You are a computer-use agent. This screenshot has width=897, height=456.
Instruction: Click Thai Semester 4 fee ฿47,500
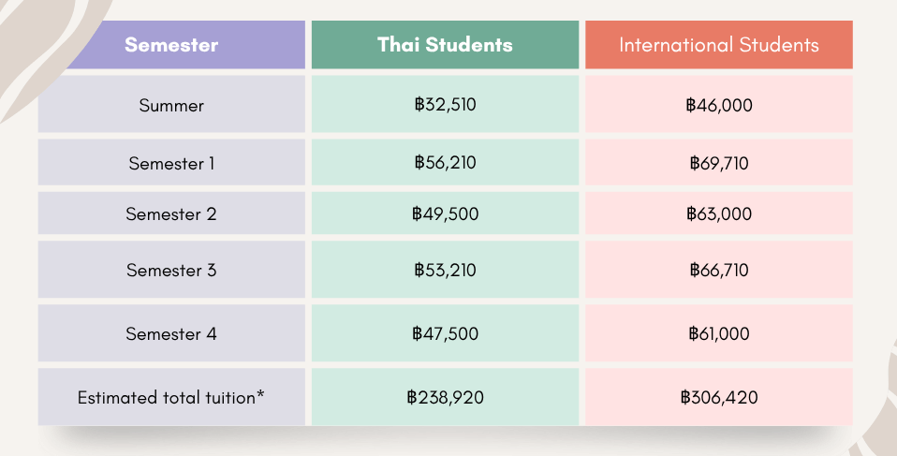click(x=445, y=333)
